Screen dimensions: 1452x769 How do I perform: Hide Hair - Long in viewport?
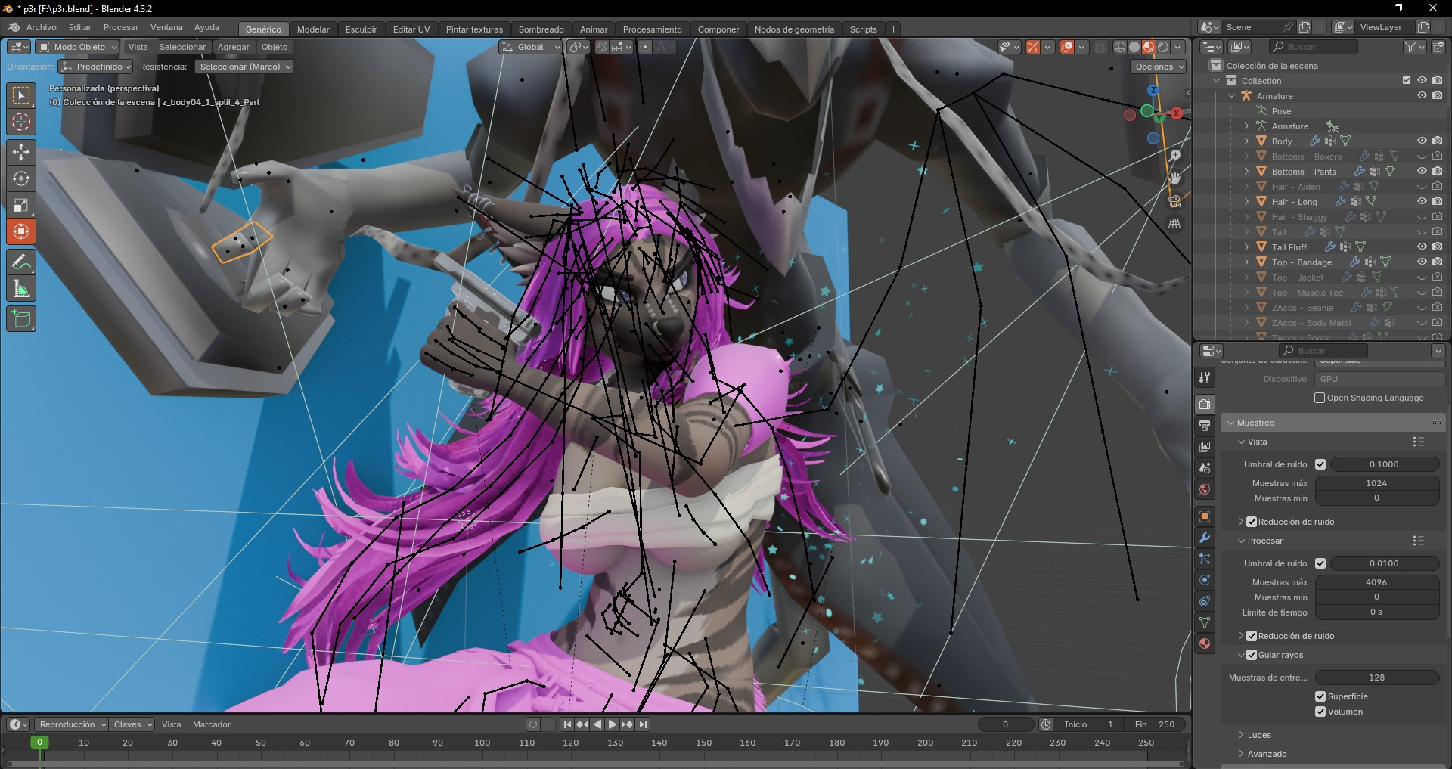(x=1422, y=202)
